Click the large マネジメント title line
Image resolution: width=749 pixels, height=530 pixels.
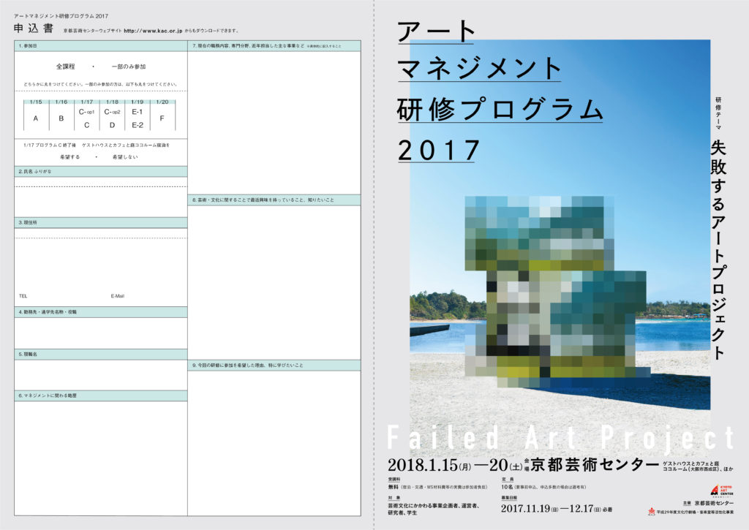coord(479,68)
